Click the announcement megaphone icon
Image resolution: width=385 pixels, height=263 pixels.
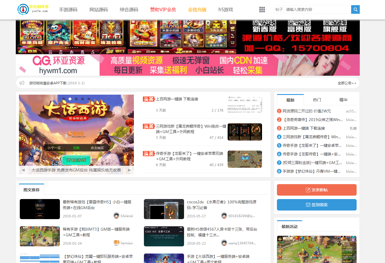point(22,83)
